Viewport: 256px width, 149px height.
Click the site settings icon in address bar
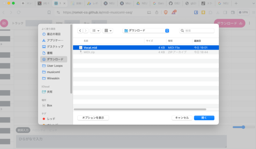click(58, 12)
